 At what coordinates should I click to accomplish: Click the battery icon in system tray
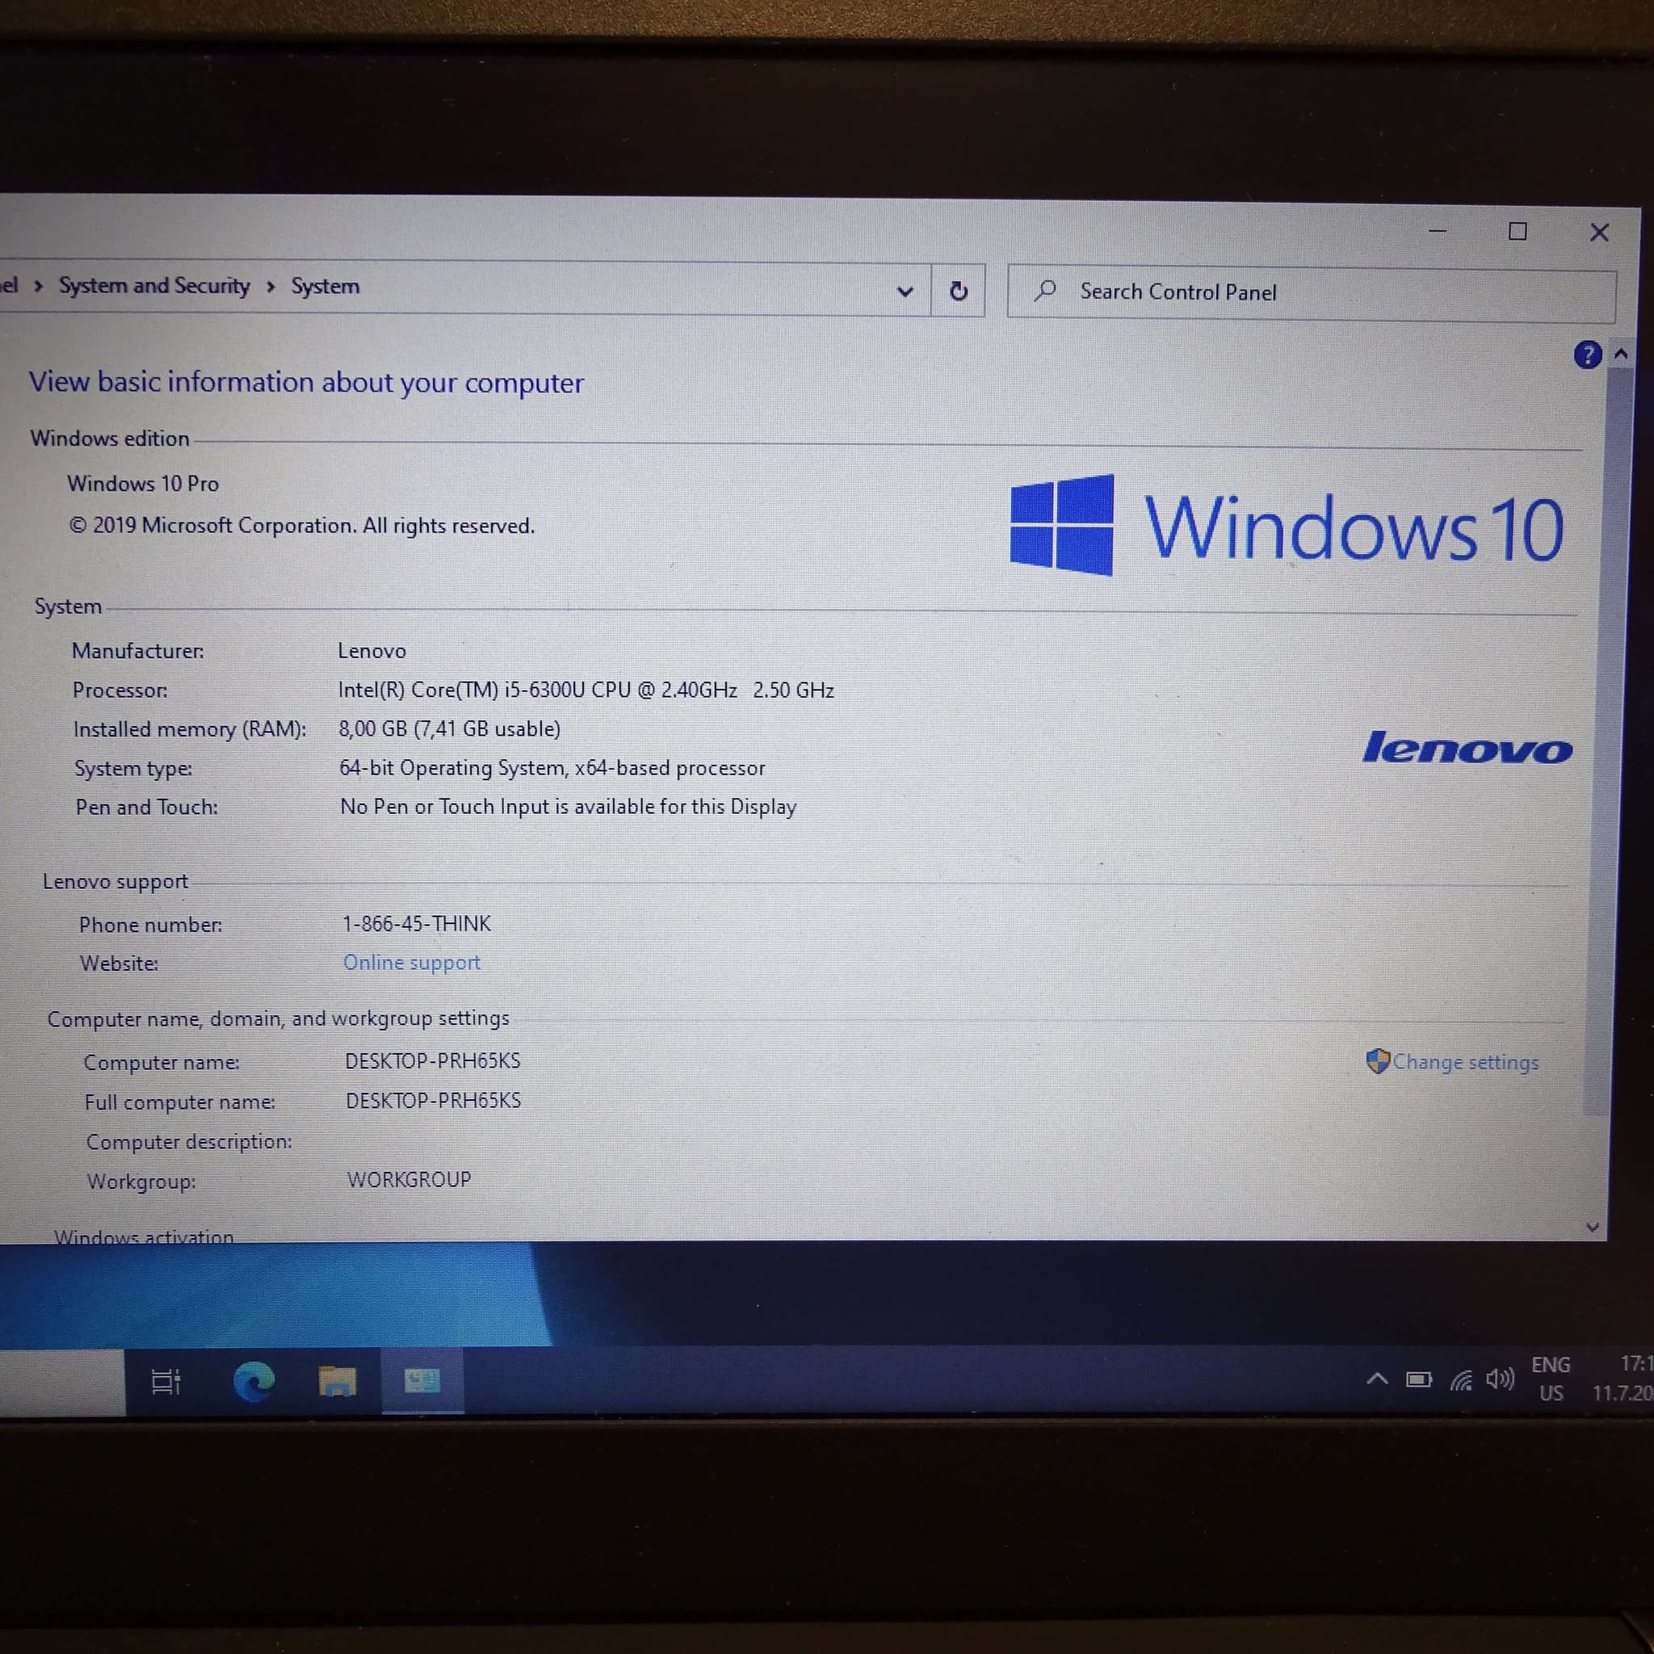tap(1418, 1380)
